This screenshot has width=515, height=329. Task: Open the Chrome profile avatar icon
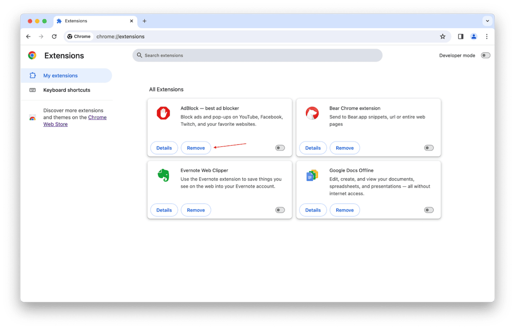tap(474, 36)
